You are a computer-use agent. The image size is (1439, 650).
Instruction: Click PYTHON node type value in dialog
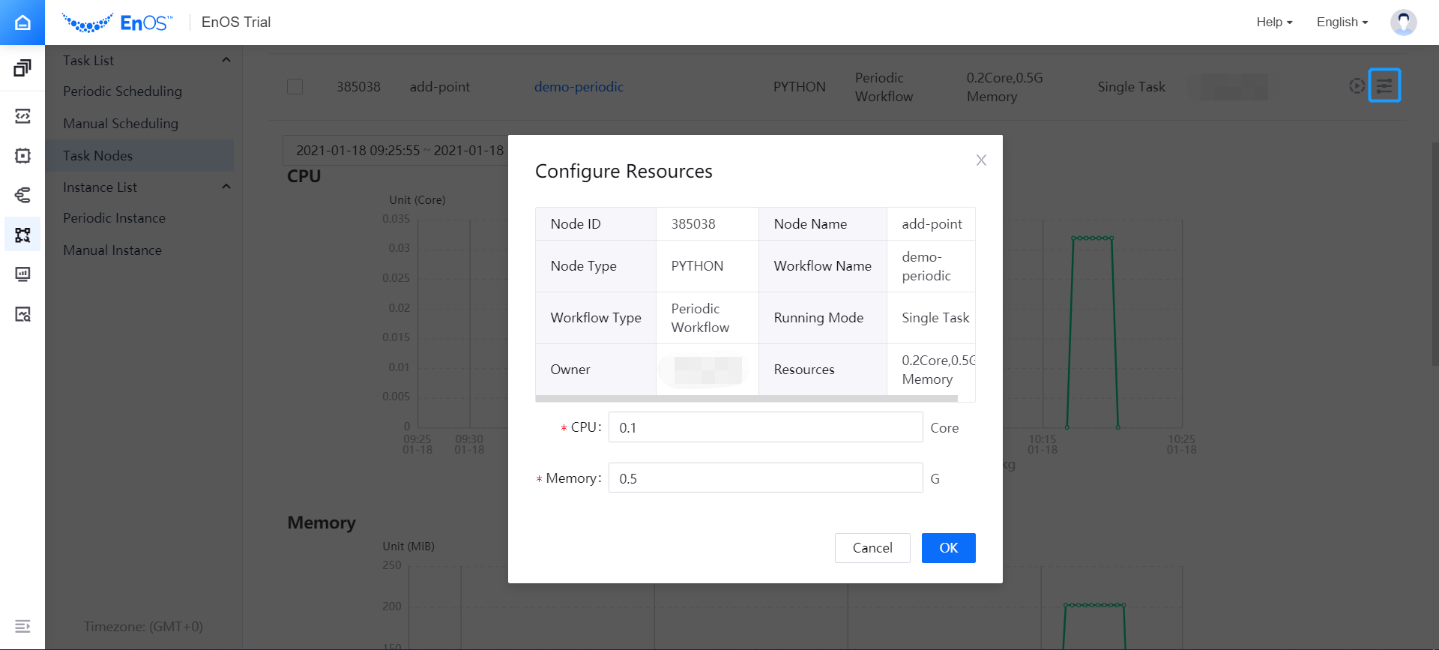(697, 266)
